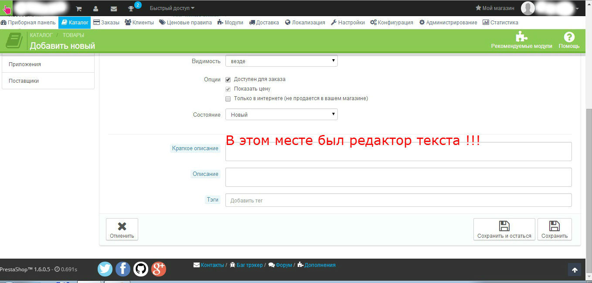
Task: Click the back-to-top arrow button
Action: point(575,270)
